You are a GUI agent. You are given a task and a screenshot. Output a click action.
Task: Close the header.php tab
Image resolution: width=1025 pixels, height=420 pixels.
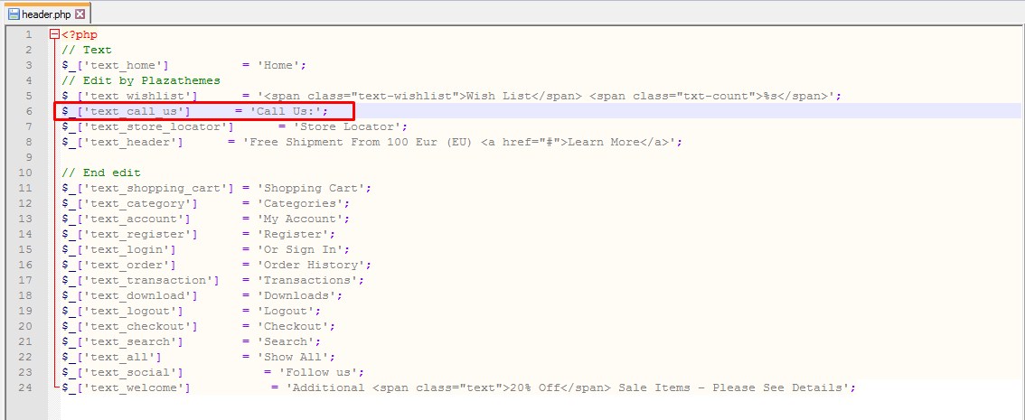tap(80, 14)
